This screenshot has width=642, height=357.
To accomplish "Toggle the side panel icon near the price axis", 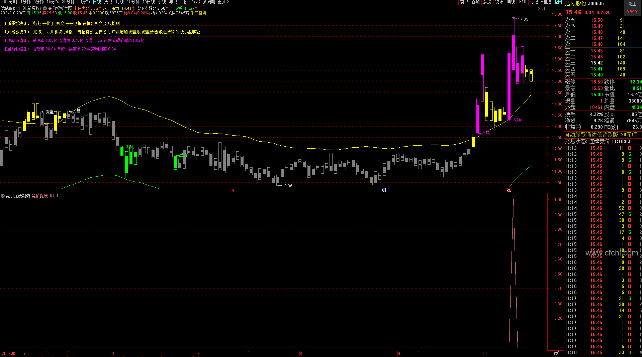I will coord(544,9).
